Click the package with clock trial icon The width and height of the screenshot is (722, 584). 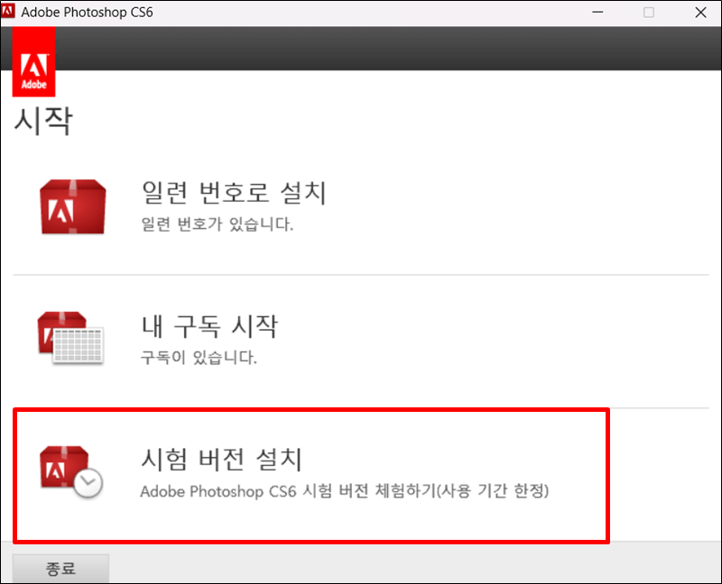point(71,472)
